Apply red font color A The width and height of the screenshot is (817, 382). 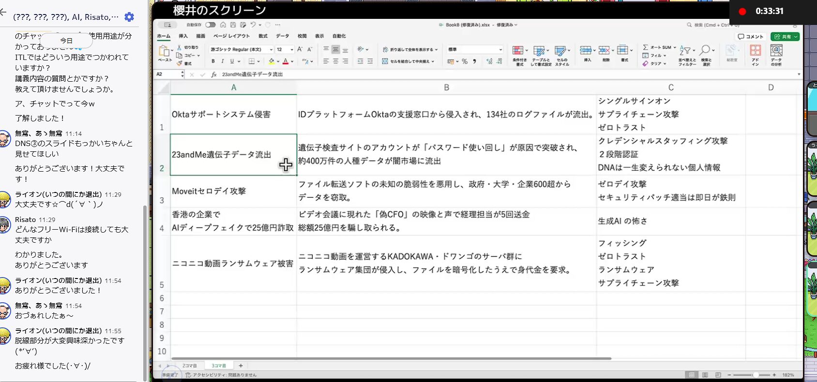(286, 61)
